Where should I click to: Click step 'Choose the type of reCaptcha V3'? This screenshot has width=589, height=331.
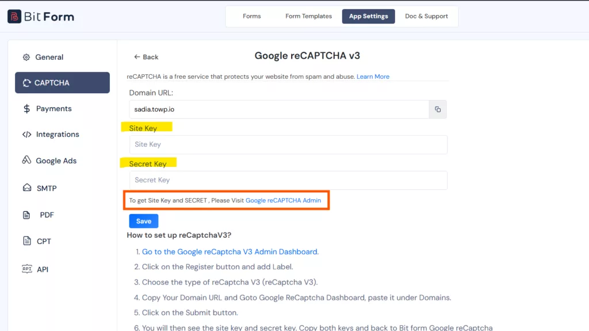[230, 282]
